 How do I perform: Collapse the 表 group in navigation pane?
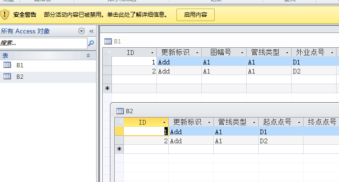click(x=88, y=56)
